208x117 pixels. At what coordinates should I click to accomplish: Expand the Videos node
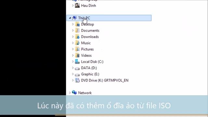pyautogui.click(x=73, y=55)
